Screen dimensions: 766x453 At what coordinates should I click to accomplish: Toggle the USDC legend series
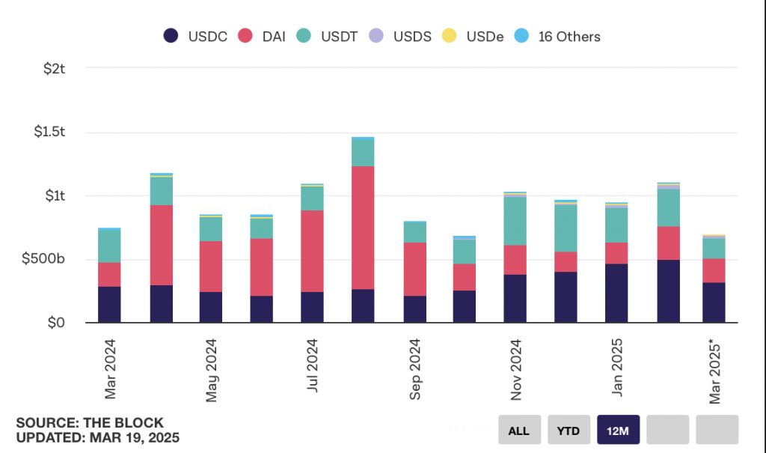pyautogui.click(x=195, y=36)
